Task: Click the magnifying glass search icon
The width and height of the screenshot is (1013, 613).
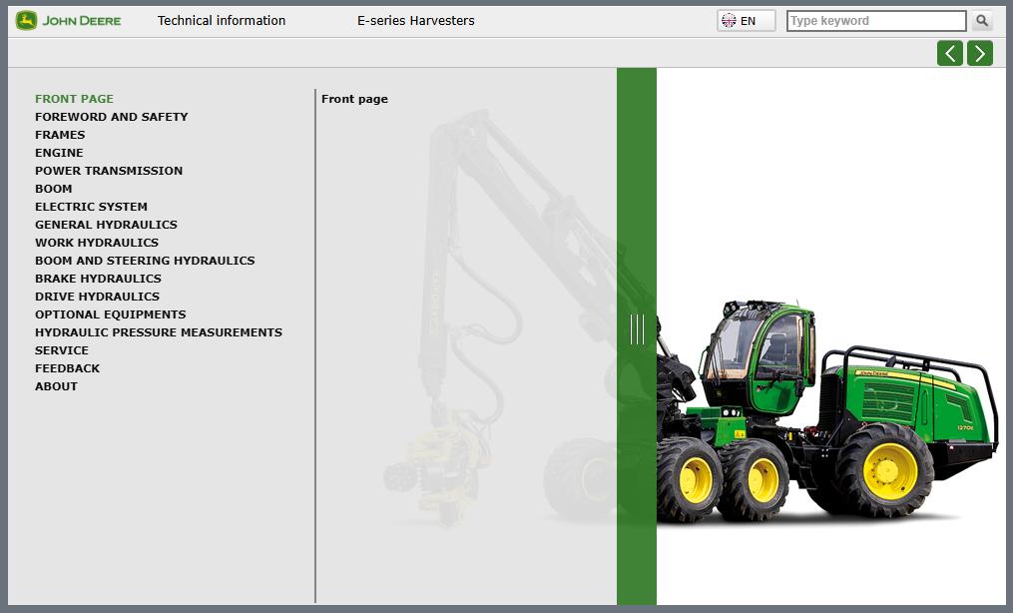Action: pos(981,20)
